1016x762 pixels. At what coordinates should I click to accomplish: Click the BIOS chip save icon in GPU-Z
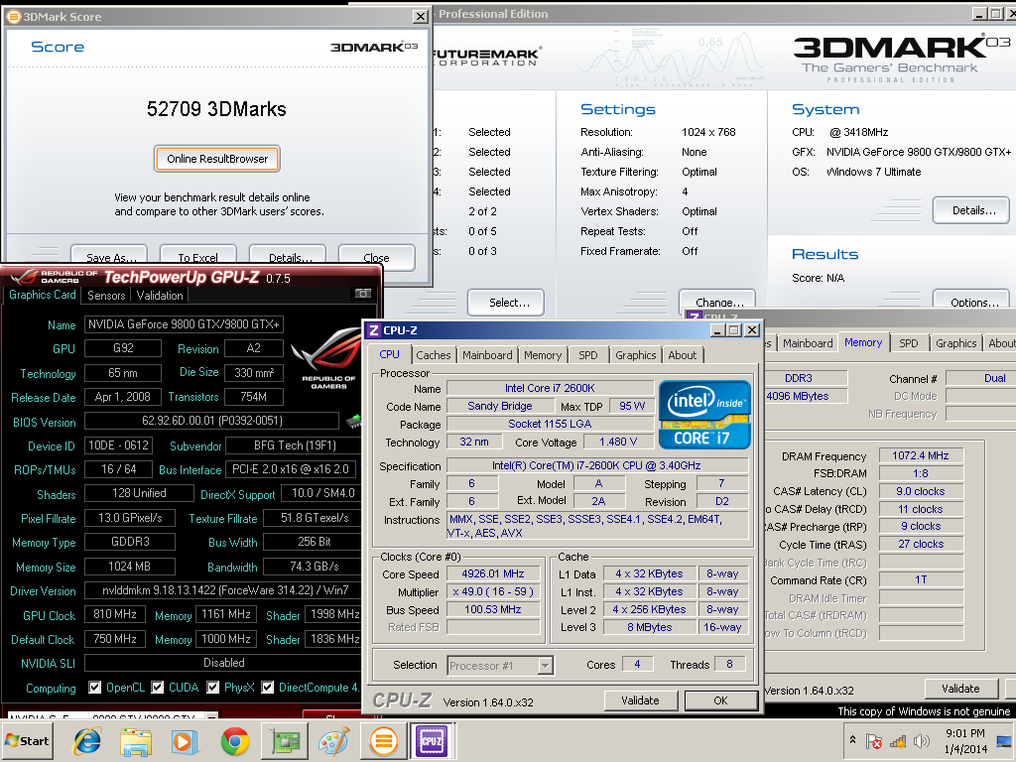354,421
